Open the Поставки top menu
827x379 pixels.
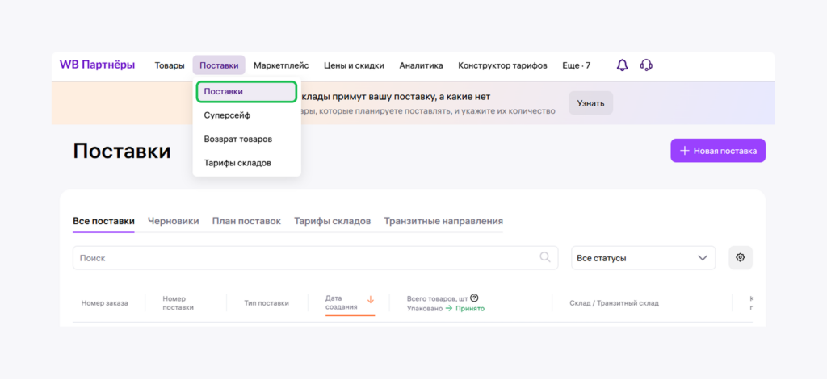pyautogui.click(x=219, y=65)
